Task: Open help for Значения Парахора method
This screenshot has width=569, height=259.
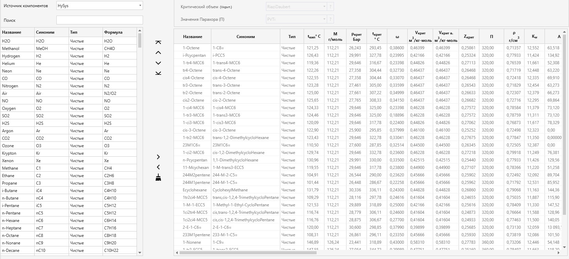Action: [x=331, y=19]
